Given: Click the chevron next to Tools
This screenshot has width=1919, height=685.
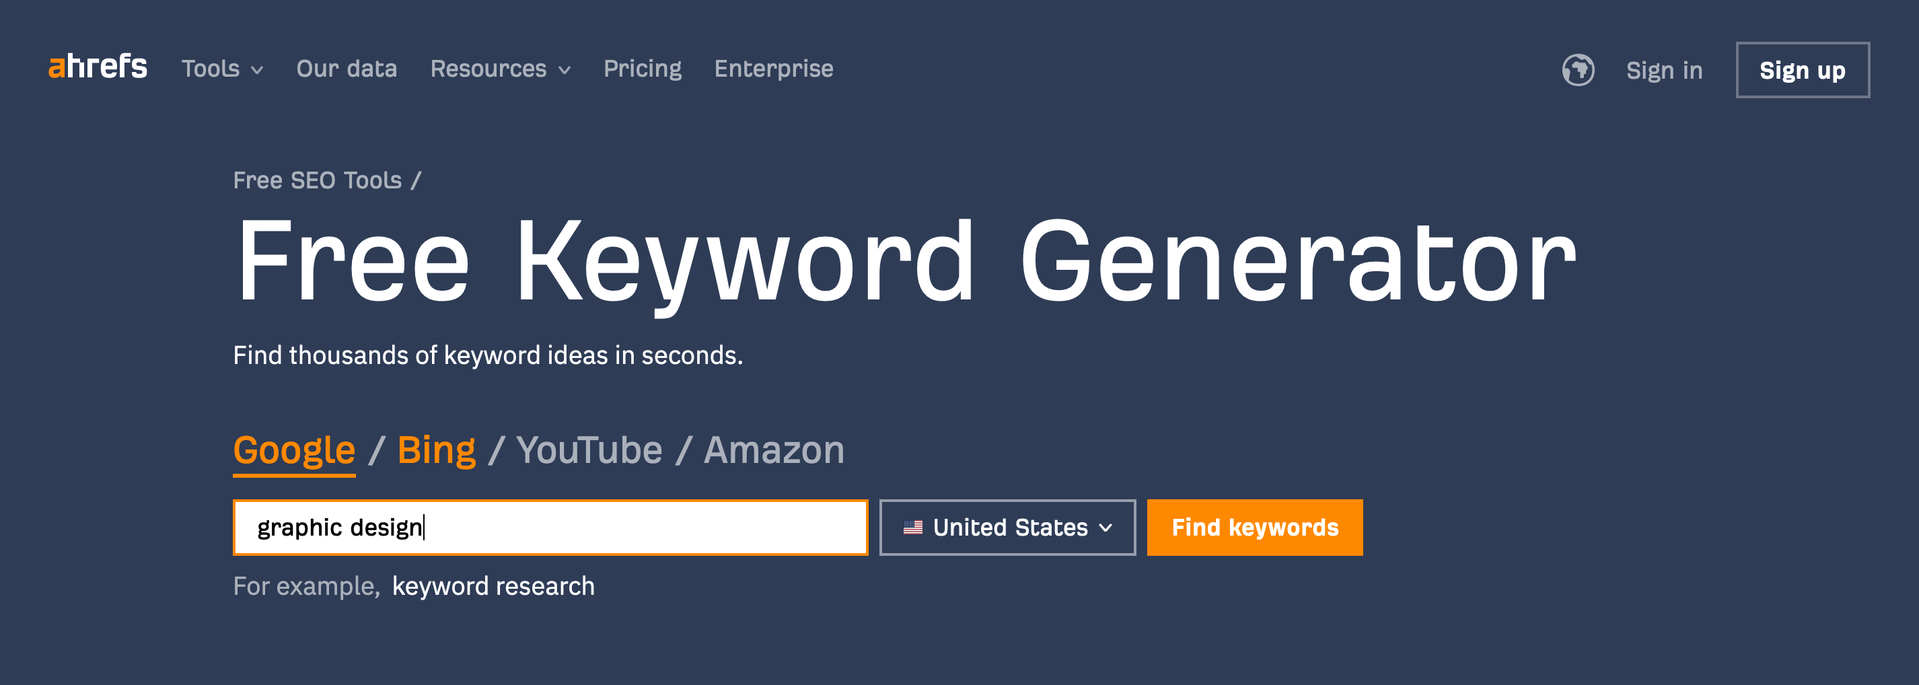Looking at the screenshot, I should pyautogui.click(x=258, y=71).
